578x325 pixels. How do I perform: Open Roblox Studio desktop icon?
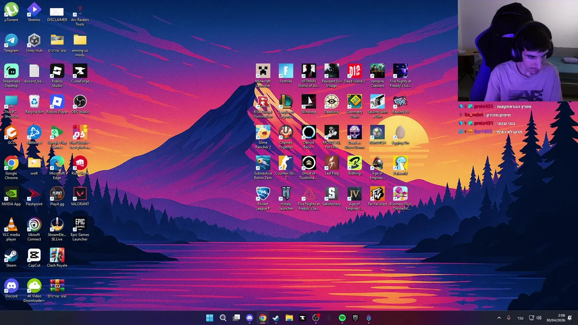(57, 76)
